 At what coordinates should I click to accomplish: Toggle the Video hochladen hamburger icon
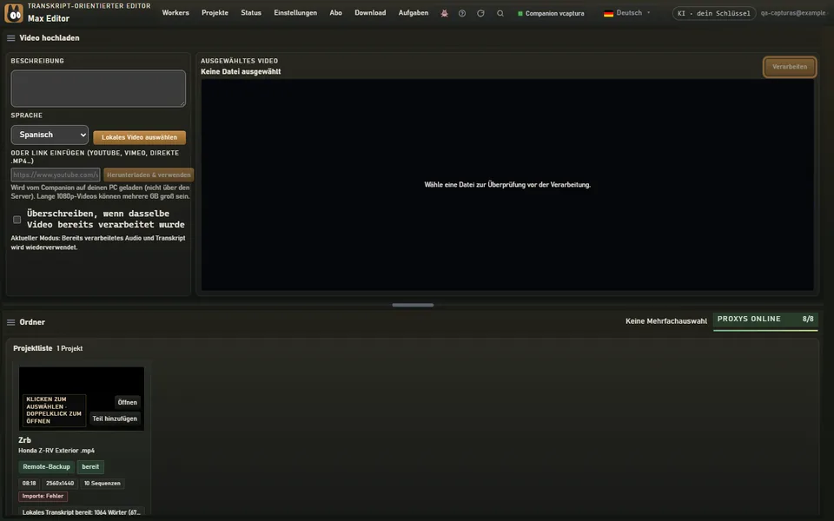10,38
